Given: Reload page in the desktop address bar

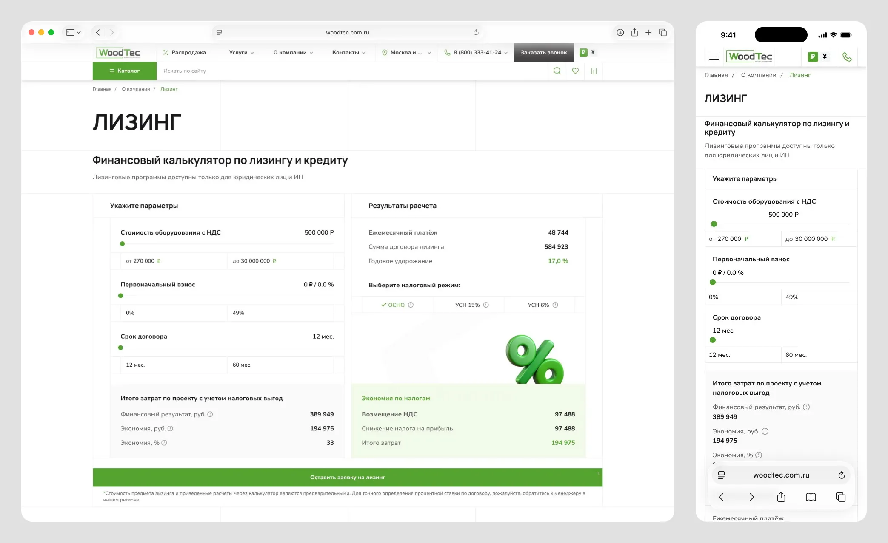Looking at the screenshot, I should pos(476,32).
